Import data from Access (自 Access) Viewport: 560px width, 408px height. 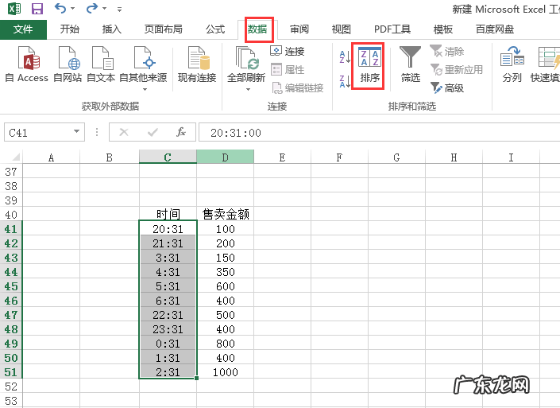click(27, 65)
